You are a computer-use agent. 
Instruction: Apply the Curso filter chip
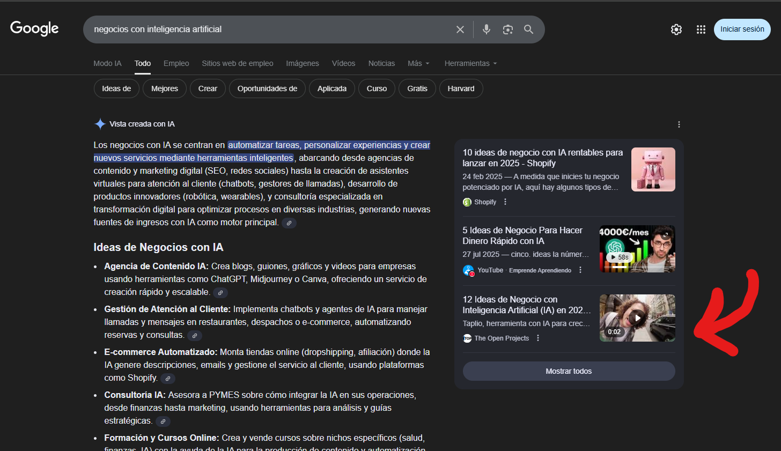tap(377, 88)
